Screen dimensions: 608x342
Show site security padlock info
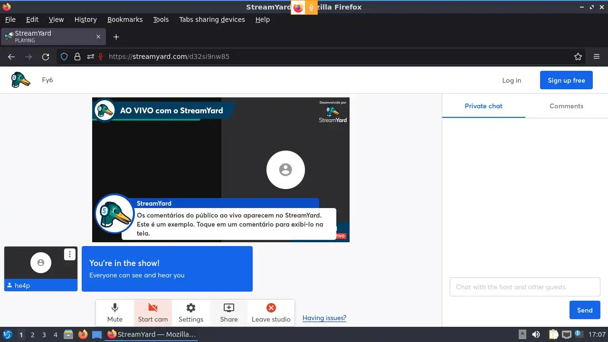pyautogui.click(x=77, y=57)
